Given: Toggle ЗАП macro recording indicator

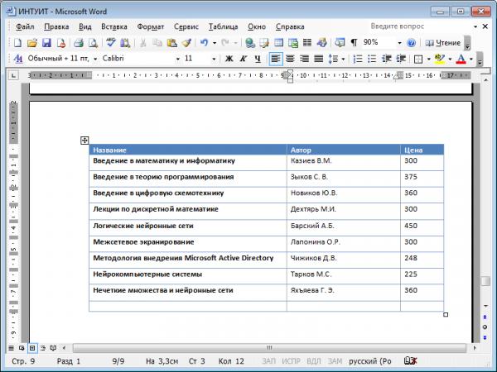Looking at the screenshot, I should tap(268, 361).
